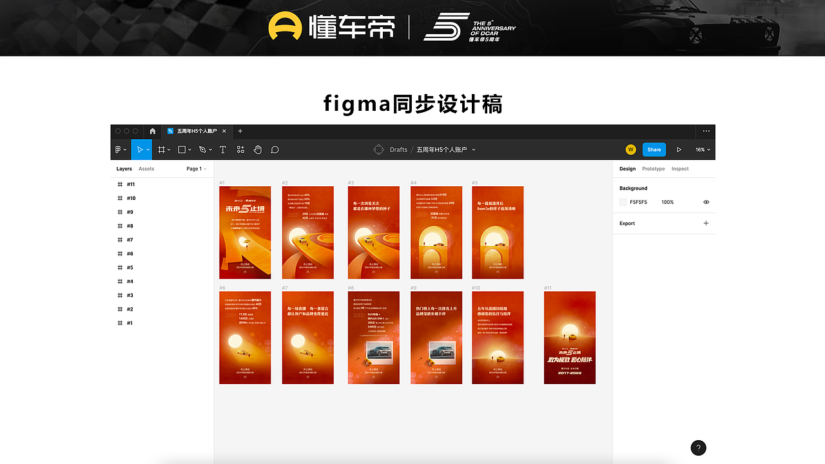Open the Resources components tool
Screen dimensions: 825x464
pos(240,150)
